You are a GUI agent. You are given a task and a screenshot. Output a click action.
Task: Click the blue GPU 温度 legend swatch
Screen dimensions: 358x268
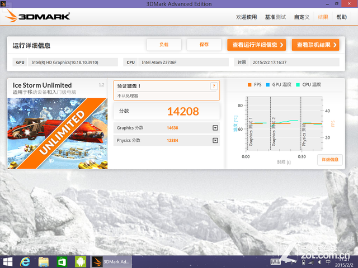(x=268, y=85)
